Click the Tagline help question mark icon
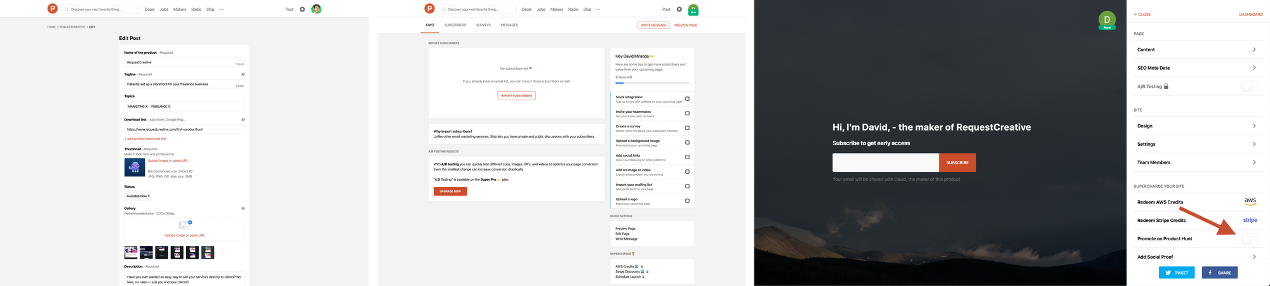 pyautogui.click(x=243, y=74)
